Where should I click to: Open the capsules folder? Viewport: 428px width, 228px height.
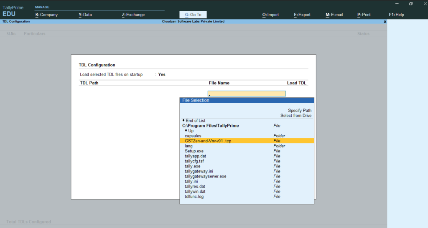[247, 136]
